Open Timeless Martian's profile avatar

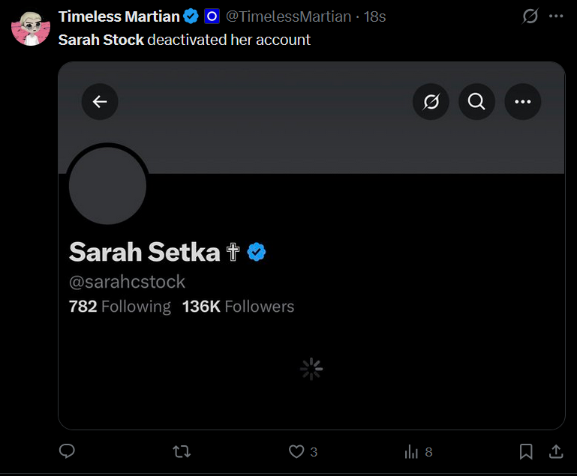(31, 28)
